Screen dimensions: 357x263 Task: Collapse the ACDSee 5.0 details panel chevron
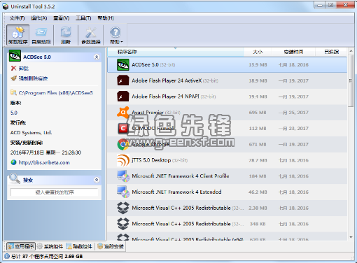97,57
